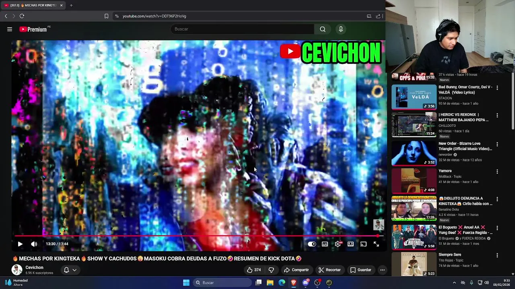Screen dimensions: 515x289
Task: Click the youtube.com address bar URL
Action: (x=154, y=16)
